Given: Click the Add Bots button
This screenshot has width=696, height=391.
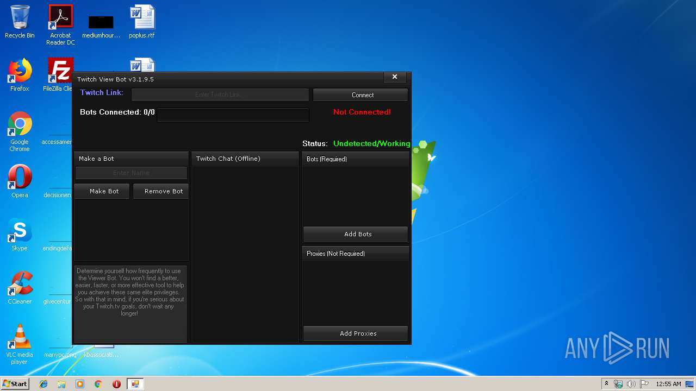Looking at the screenshot, I should point(356,234).
